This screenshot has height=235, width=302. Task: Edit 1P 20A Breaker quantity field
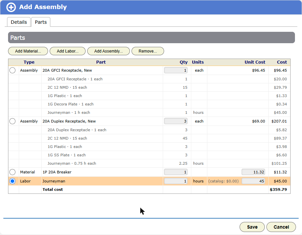pyautogui.click(x=176, y=172)
